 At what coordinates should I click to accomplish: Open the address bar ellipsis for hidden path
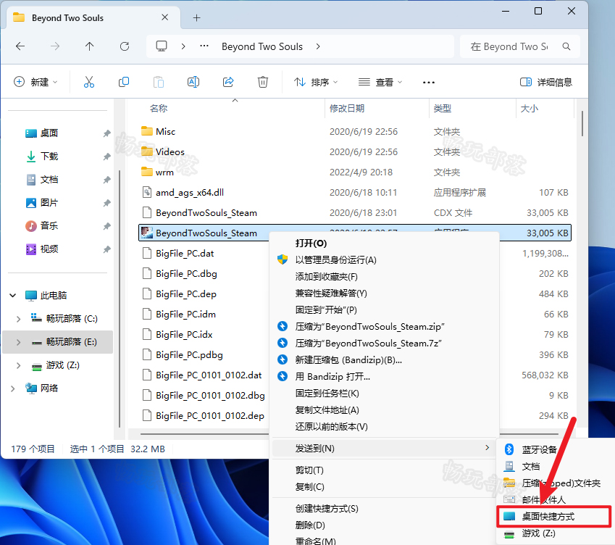(204, 46)
